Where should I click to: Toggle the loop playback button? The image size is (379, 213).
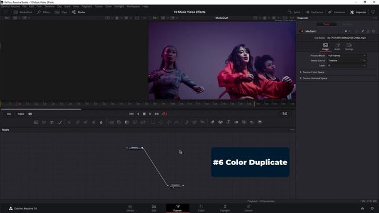tap(165, 114)
